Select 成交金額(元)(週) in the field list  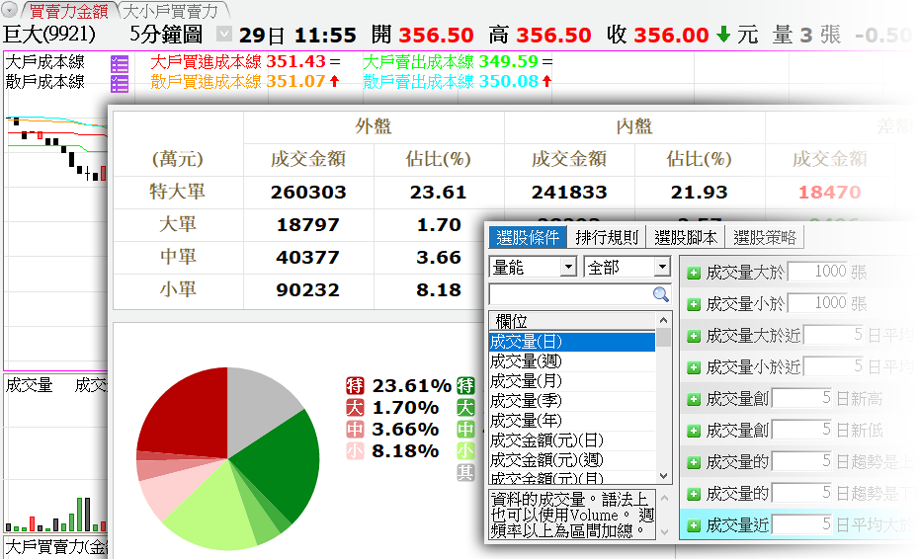point(572,460)
